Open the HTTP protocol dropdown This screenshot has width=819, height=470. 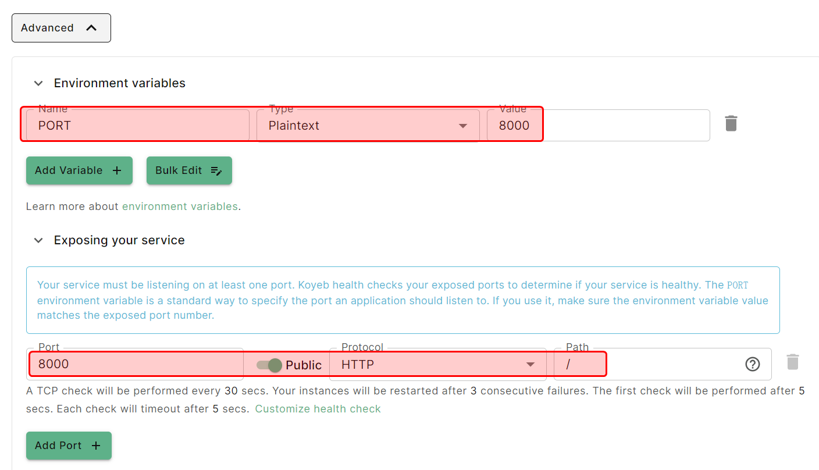click(437, 365)
